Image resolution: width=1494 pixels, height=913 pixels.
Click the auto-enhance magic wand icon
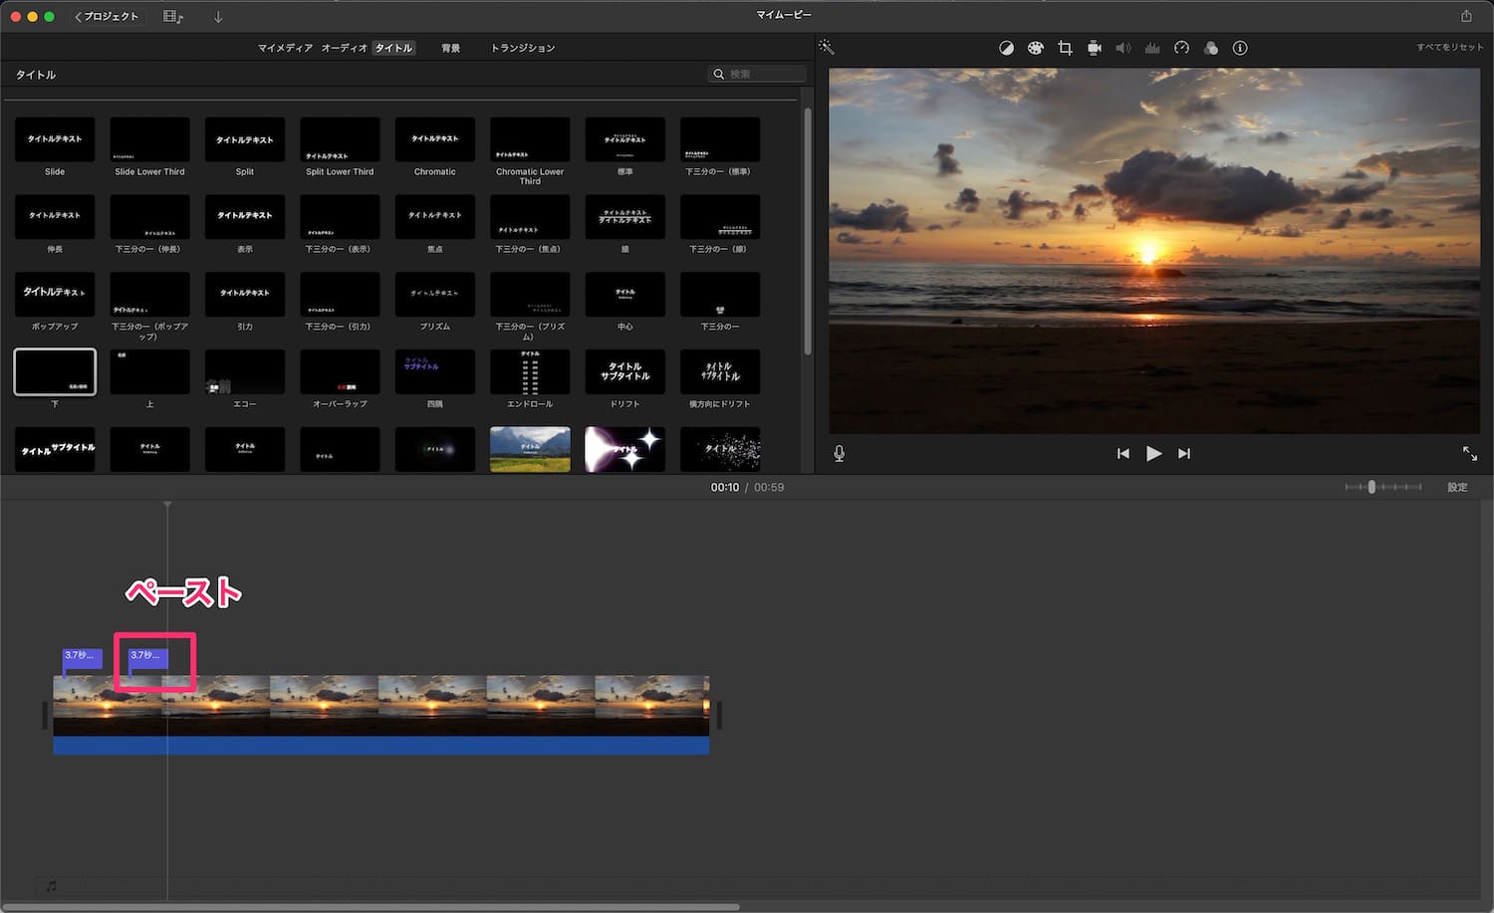tap(827, 48)
